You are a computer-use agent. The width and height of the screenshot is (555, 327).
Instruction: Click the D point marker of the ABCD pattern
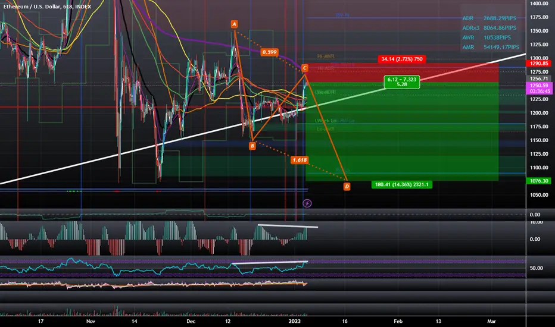coord(347,186)
